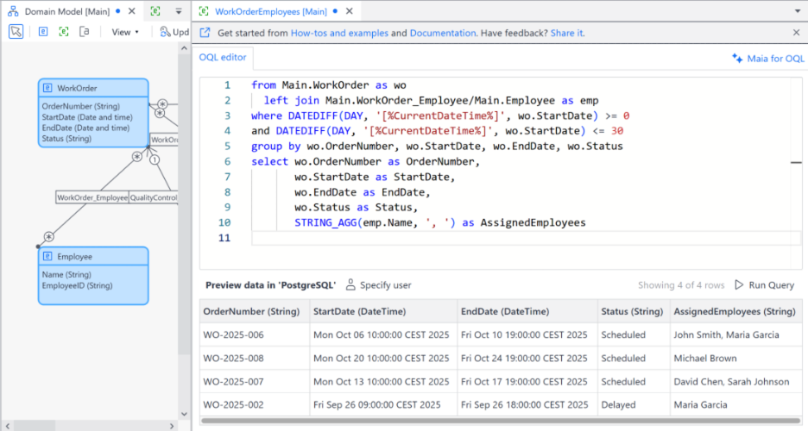808x431 pixels.
Task: Open the How-tos and examples link
Action: (338, 33)
